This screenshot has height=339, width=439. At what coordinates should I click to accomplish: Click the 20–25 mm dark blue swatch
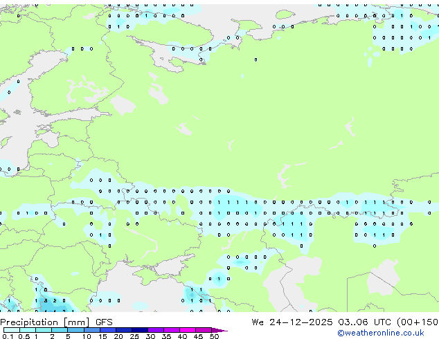123,330
